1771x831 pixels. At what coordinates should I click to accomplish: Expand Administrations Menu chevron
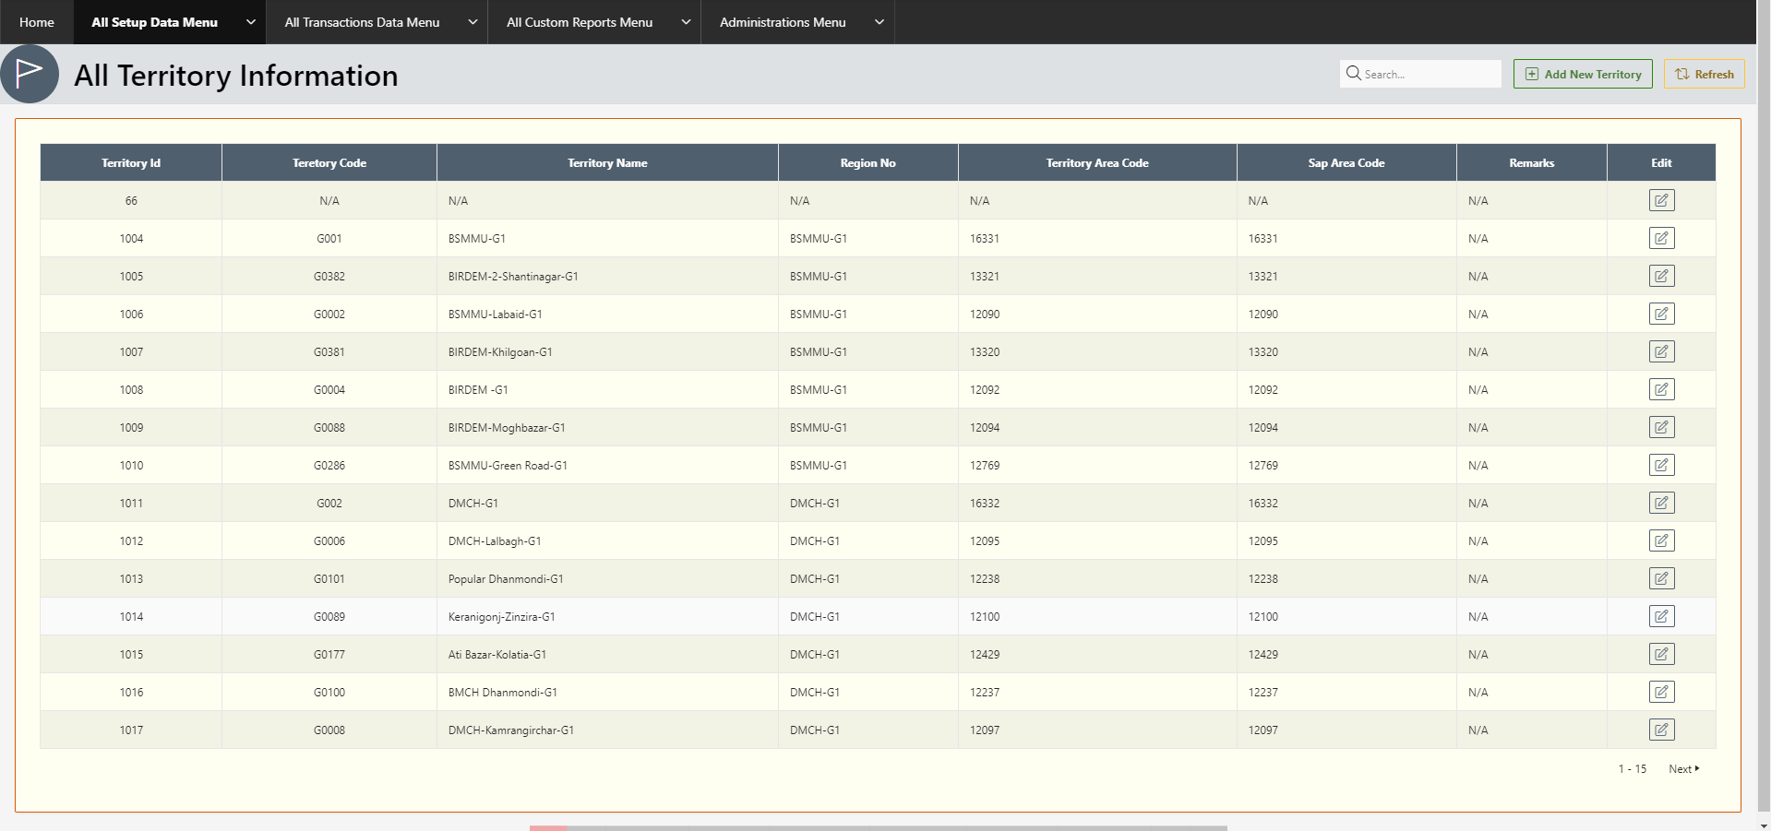click(880, 22)
